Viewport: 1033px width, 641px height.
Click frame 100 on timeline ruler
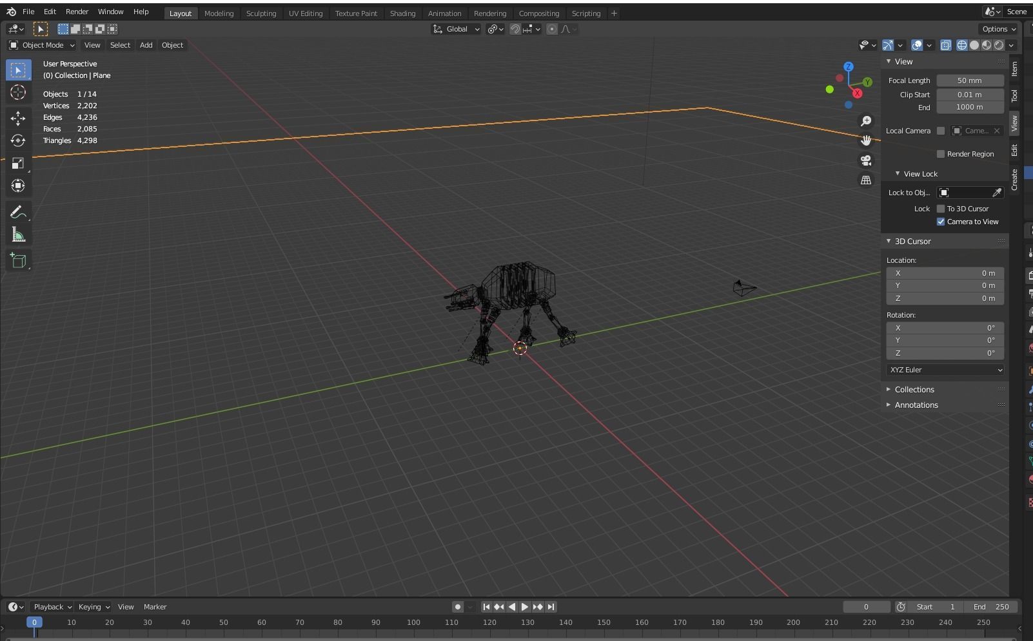point(413,623)
